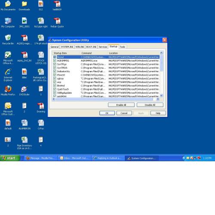Image resolution: width=215 pixels, height=215 pixels.
Task: Select the DVDStyler desktop icon
Action: pos(24,90)
